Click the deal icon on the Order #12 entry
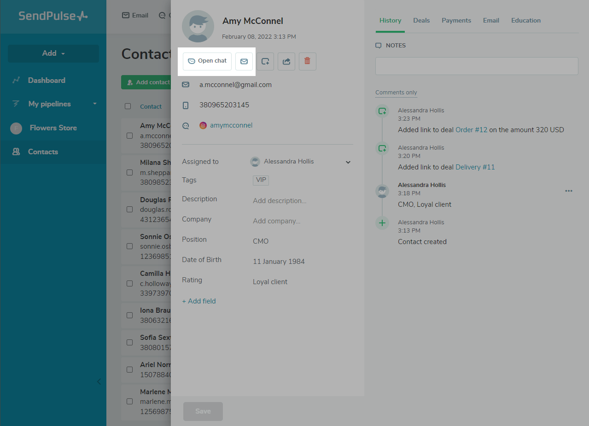Viewport: 589px width, 426px height. tap(382, 111)
